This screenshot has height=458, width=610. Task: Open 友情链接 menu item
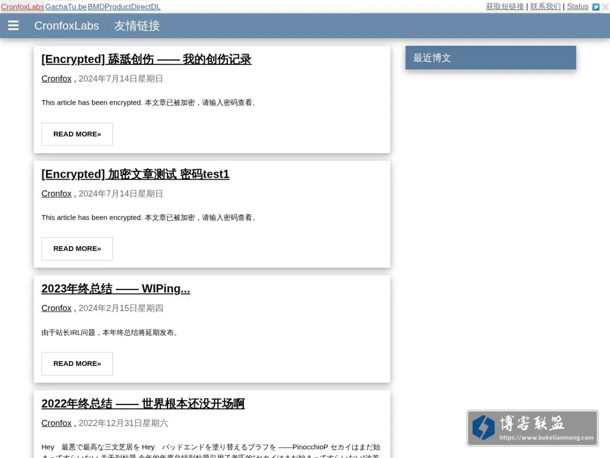(137, 26)
